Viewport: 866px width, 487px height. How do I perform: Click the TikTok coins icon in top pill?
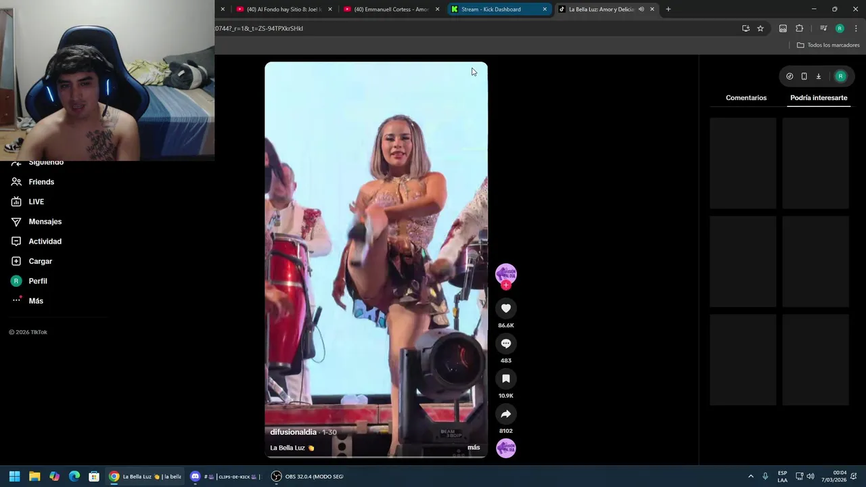tap(790, 76)
